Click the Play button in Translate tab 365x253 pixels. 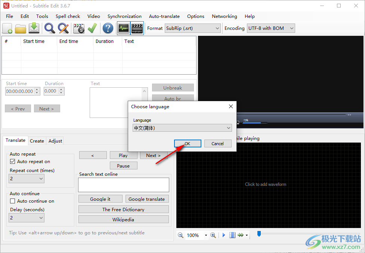(x=123, y=155)
